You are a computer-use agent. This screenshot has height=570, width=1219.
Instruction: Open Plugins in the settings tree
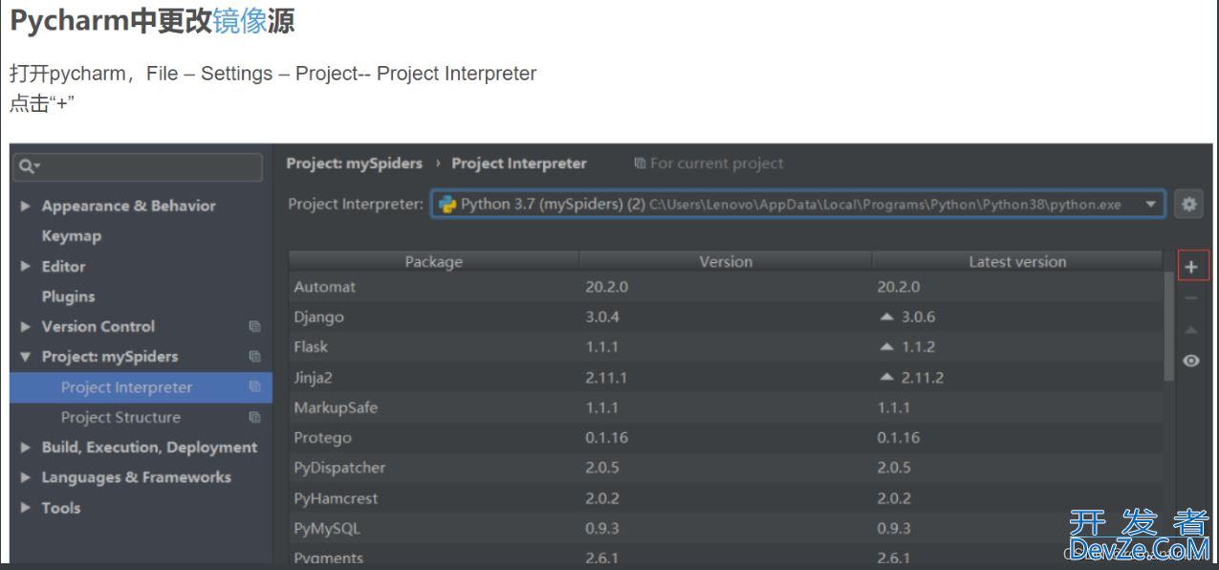(68, 296)
